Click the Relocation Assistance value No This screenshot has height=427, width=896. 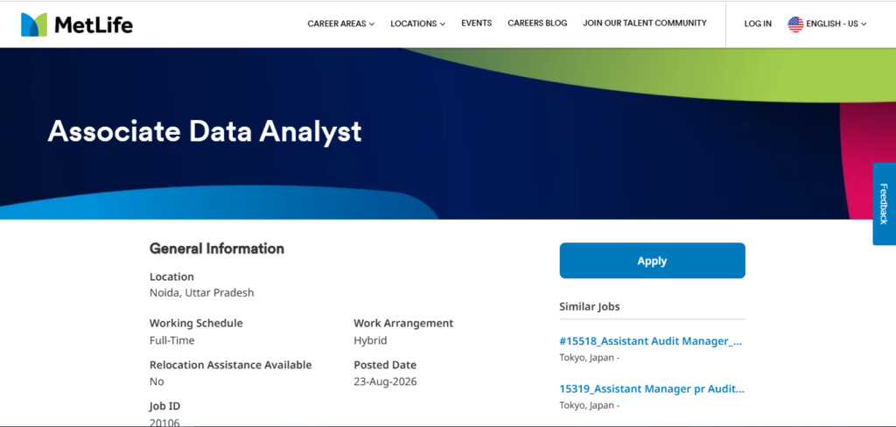point(157,381)
